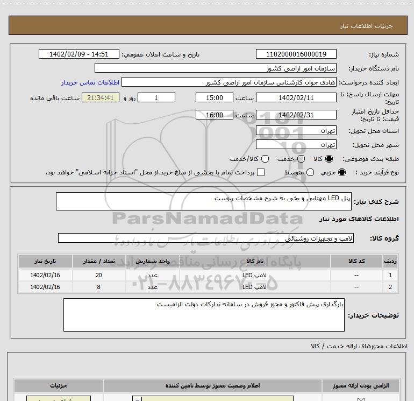Click the ردیف column header
414x401 pixels.
[x=390, y=261]
